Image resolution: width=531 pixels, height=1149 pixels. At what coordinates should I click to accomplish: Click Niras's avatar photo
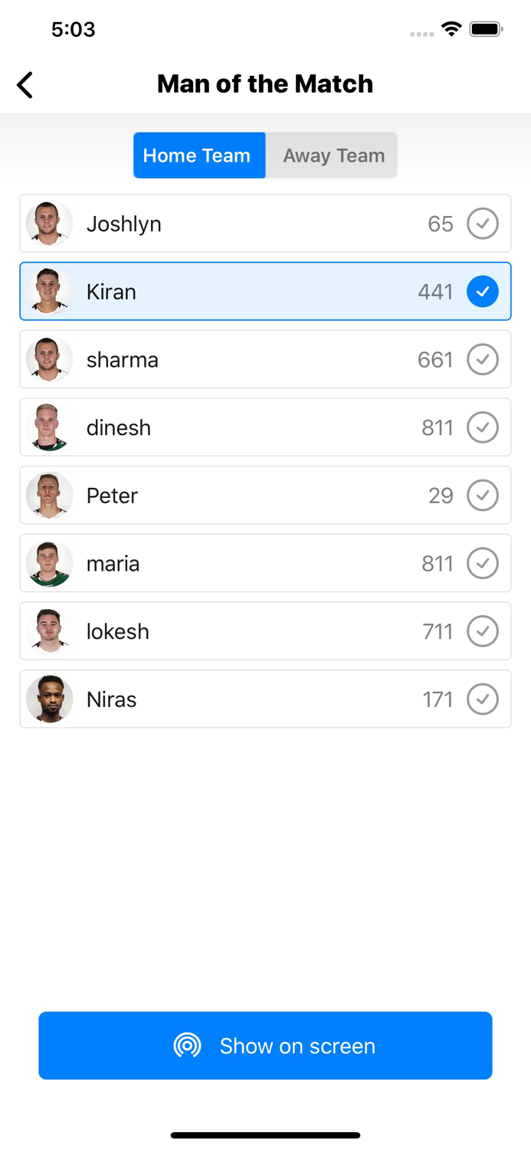[49, 699]
